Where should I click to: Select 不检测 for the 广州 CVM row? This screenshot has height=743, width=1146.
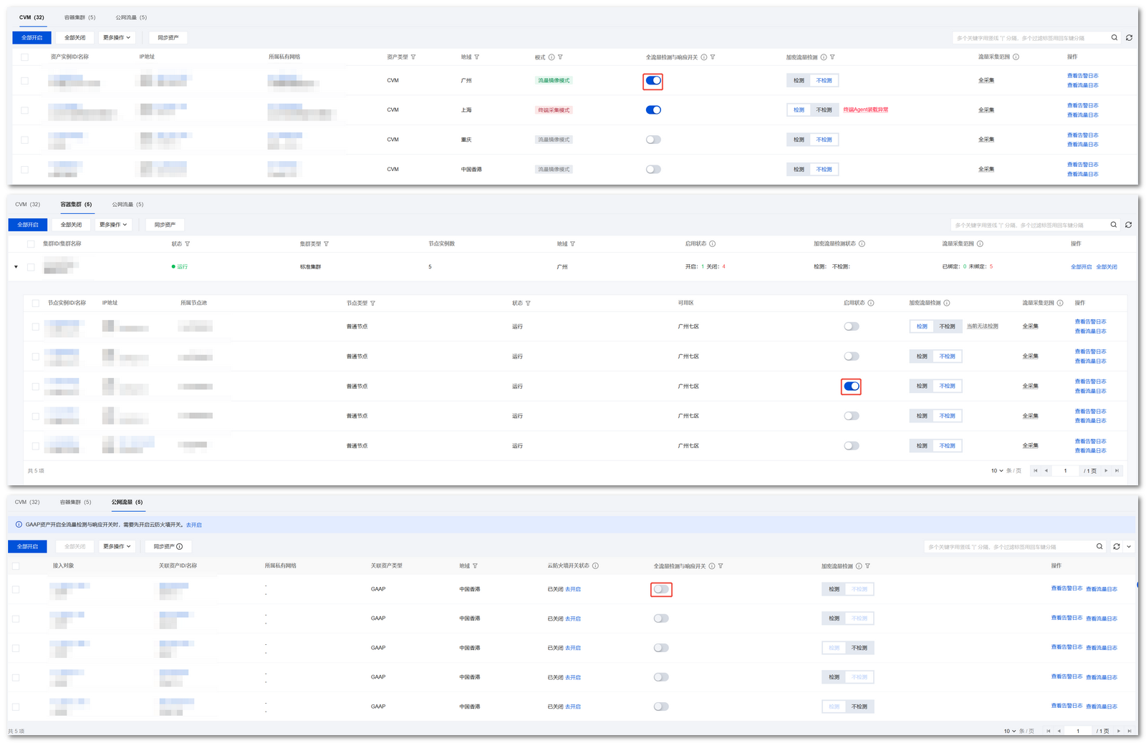click(x=824, y=81)
